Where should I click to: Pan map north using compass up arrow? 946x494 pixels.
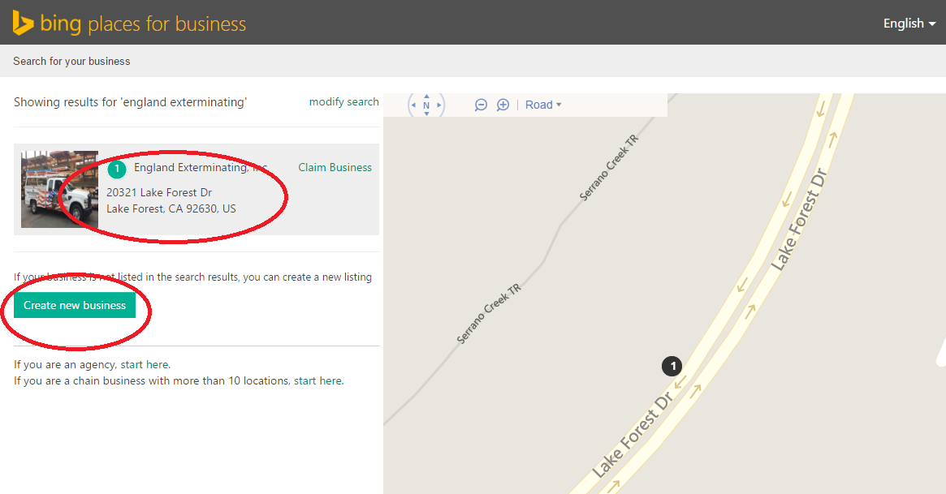coord(426,97)
